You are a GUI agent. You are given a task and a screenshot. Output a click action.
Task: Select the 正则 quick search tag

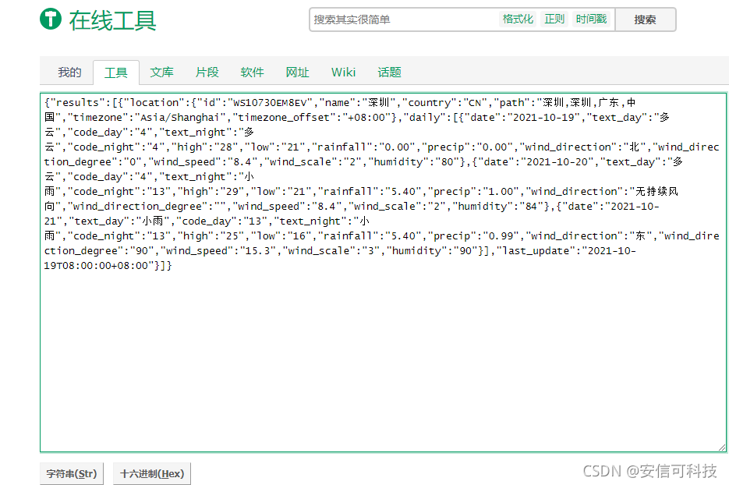coord(554,19)
